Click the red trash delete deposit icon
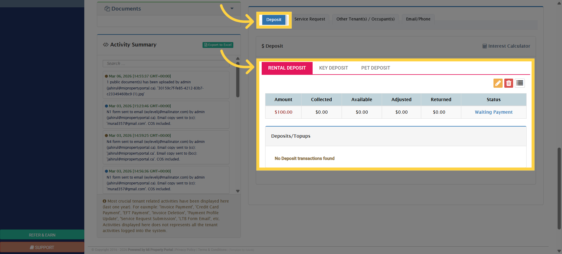 click(509, 83)
